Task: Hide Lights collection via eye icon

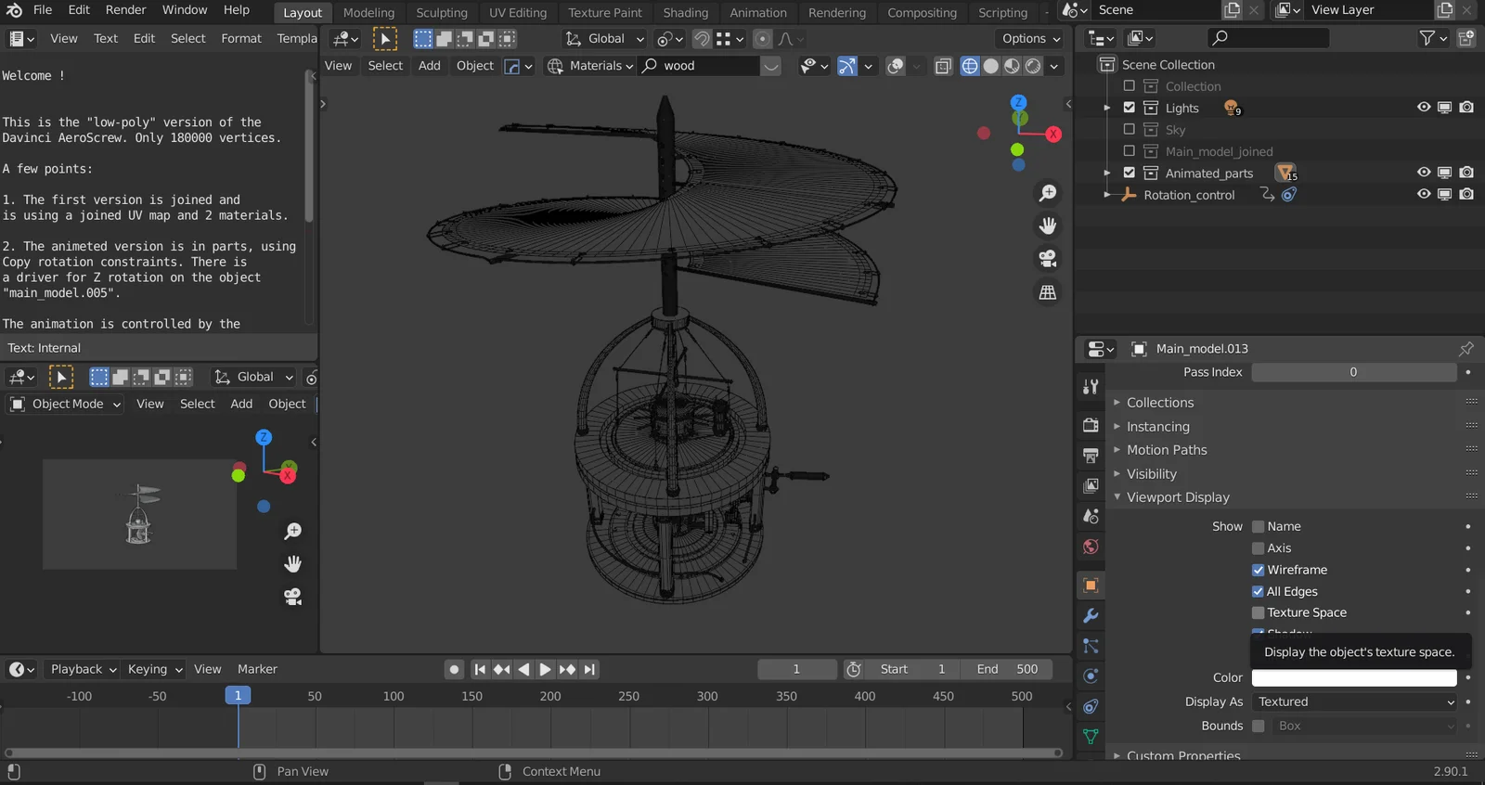Action: (x=1424, y=108)
